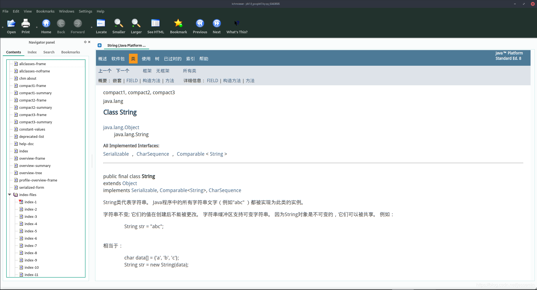Open allclasses-frame in contents tree

click(32, 64)
